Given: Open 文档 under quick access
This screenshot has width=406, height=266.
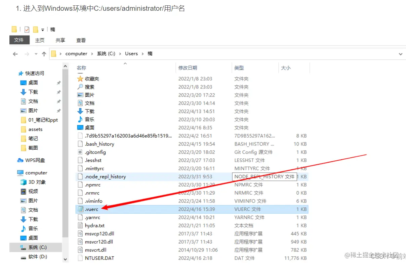Looking at the screenshot, I should 33,101.
